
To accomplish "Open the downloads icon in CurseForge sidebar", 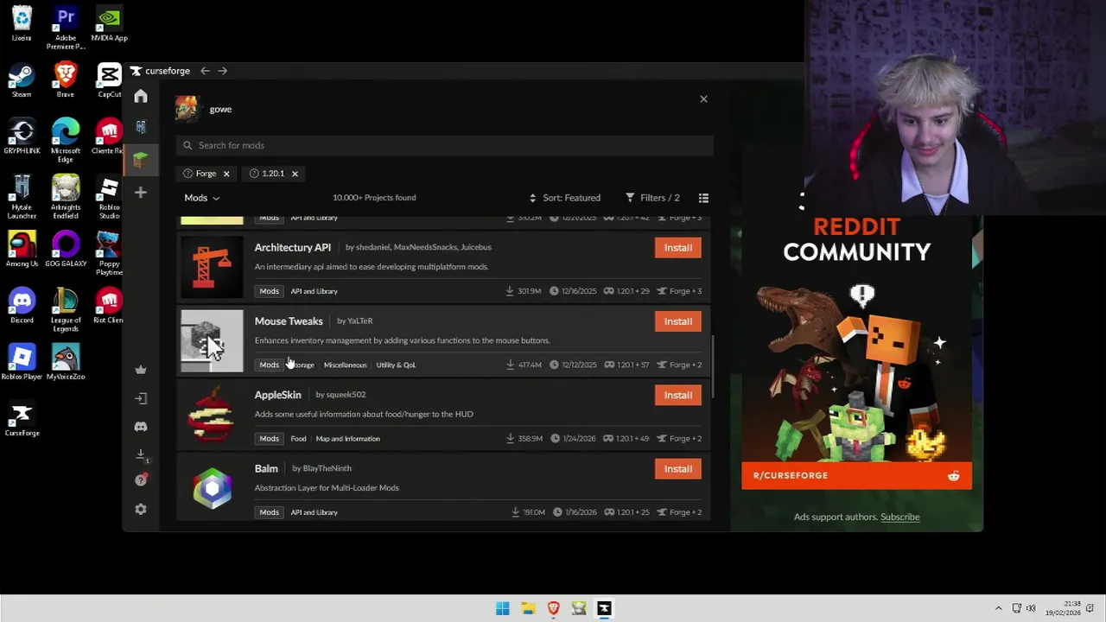I will pos(141,454).
